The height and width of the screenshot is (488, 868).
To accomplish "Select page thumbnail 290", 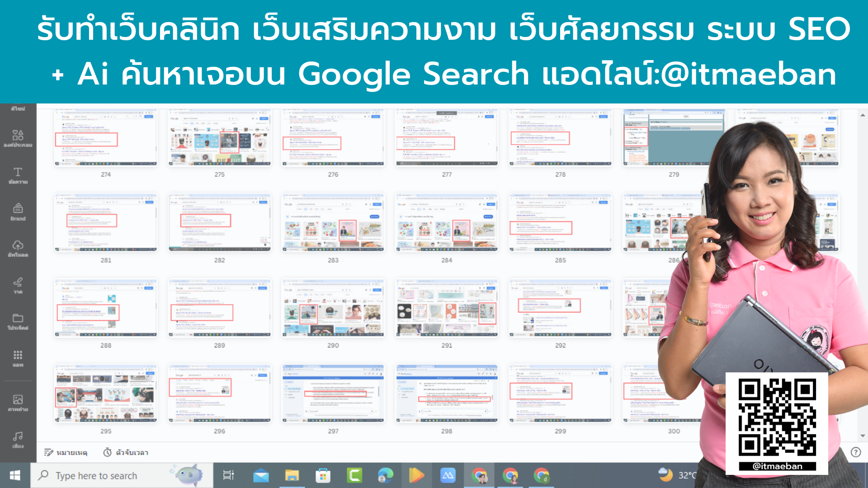I will 333,308.
